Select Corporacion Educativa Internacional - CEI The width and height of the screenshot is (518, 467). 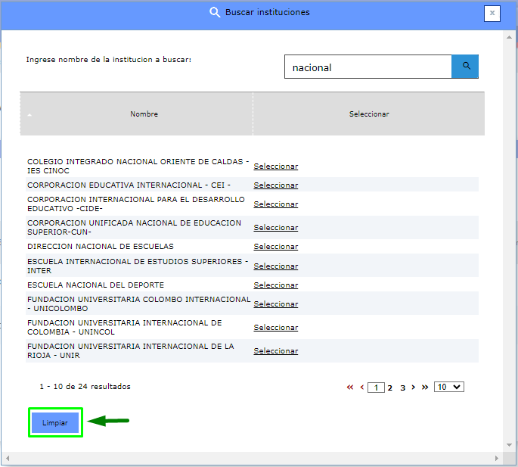275,185
